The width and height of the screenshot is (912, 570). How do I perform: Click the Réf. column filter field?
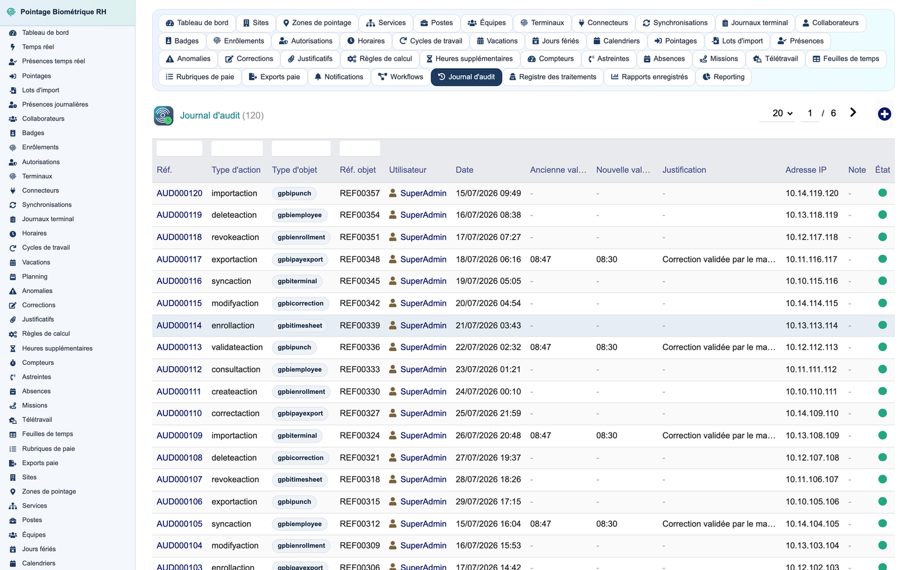coord(179,148)
